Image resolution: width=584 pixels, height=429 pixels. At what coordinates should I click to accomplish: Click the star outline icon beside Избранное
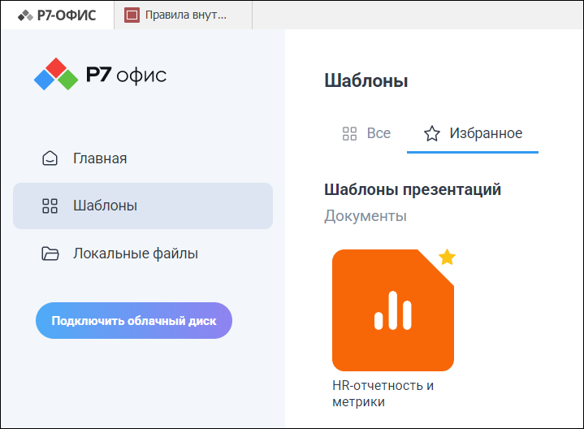pyautogui.click(x=432, y=133)
